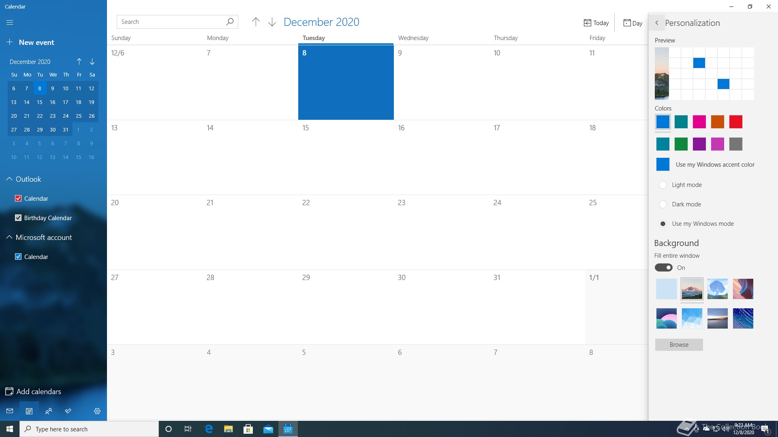778x437 pixels.
Task: Collapse the Outlook calendars group
Action: (x=9, y=179)
